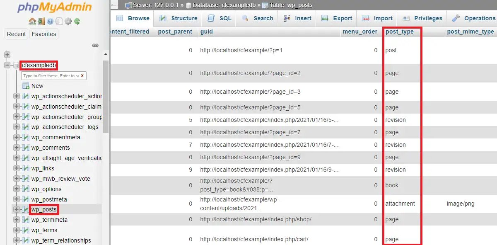497x245 pixels.
Task: Expand the wp_links tree node
Action: click(17, 168)
